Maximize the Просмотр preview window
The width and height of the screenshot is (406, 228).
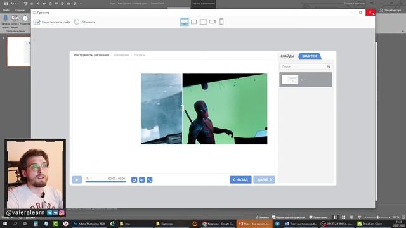(360, 13)
